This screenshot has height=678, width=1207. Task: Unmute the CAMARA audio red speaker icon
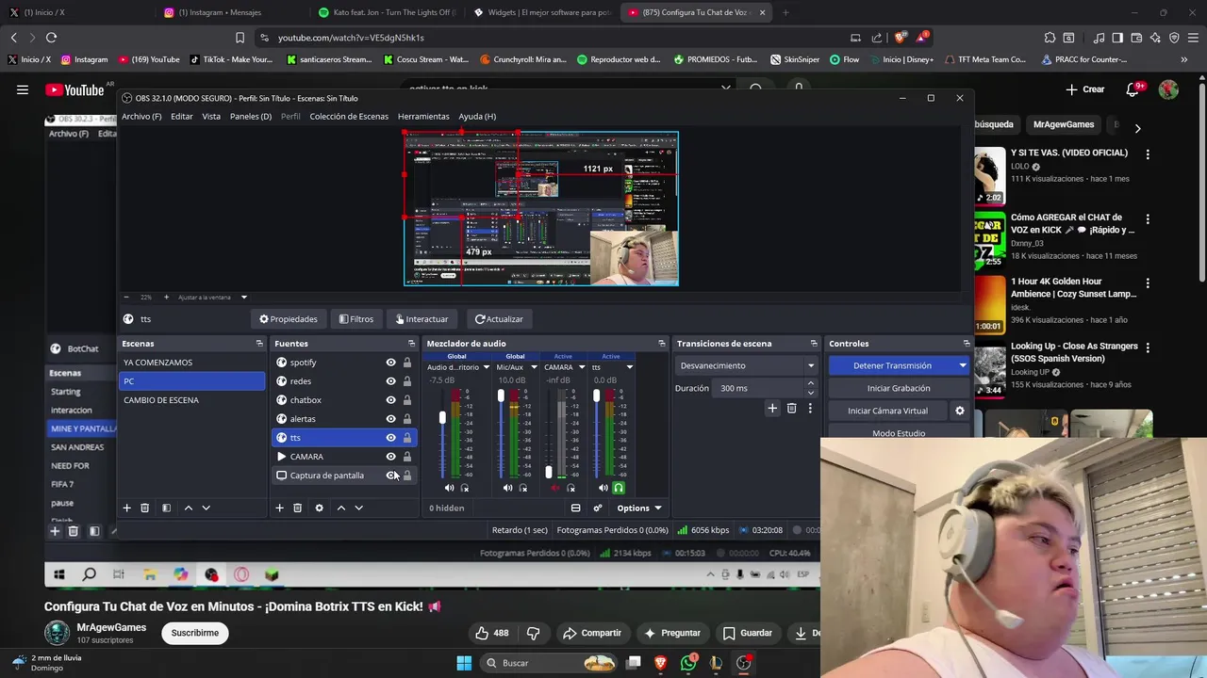click(554, 488)
